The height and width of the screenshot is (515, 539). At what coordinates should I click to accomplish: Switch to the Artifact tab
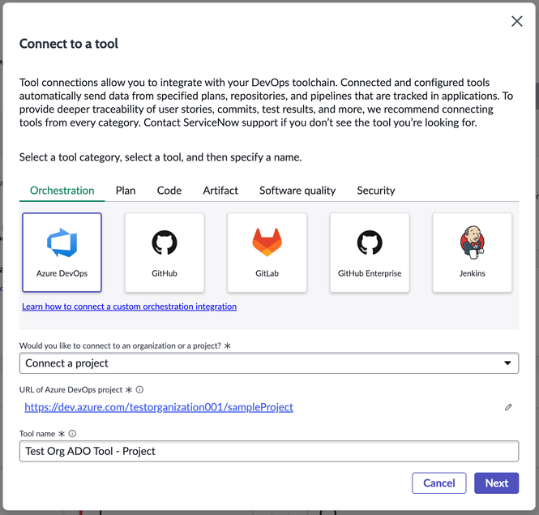[220, 191]
